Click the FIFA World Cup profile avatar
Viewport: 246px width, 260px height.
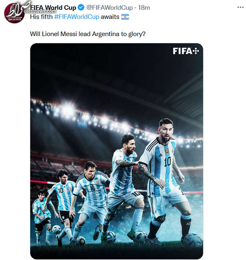tap(14, 13)
